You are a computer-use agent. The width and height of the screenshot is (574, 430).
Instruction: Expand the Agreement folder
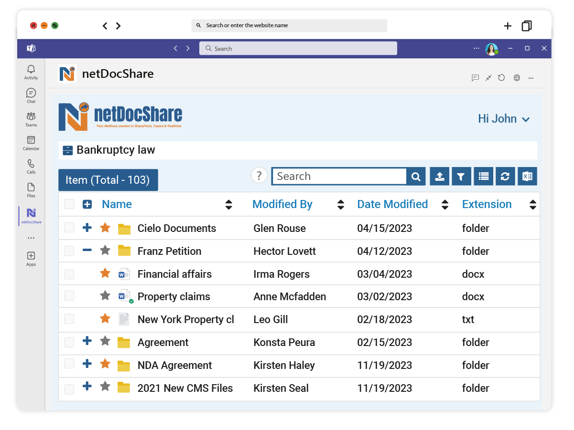click(x=87, y=341)
